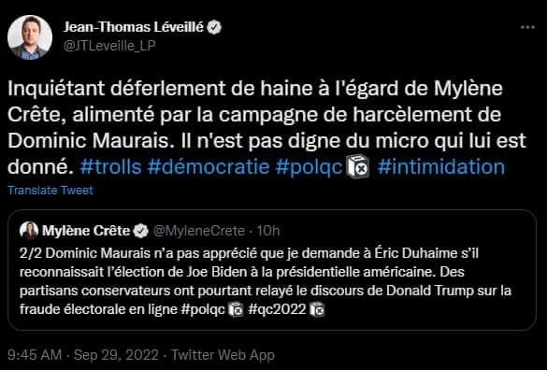547x370 pixels.
Task: Click Mylène Crête's small avatar in quoted tweet
Action: tap(29, 231)
